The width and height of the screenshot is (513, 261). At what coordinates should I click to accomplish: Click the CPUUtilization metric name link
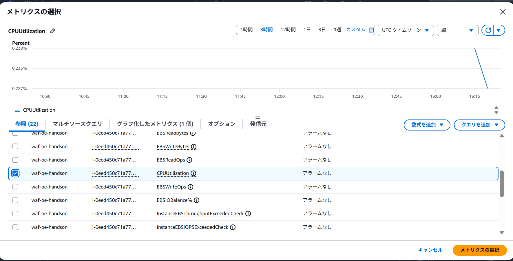pos(173,173)
